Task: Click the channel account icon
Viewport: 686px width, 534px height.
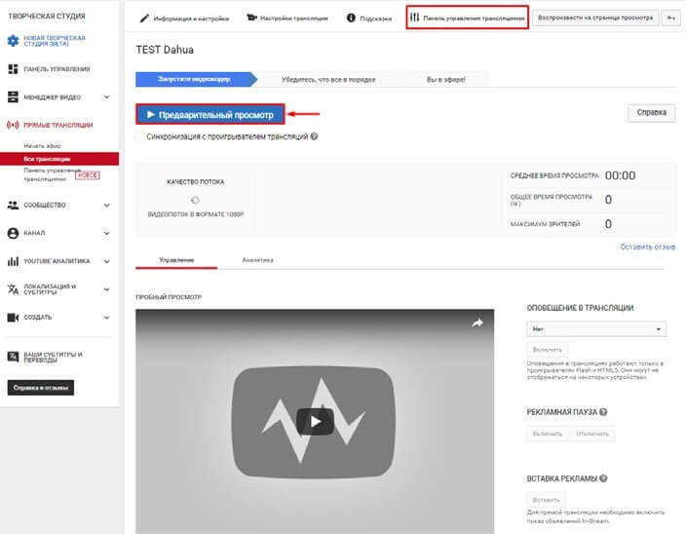Action: [13, 233]
